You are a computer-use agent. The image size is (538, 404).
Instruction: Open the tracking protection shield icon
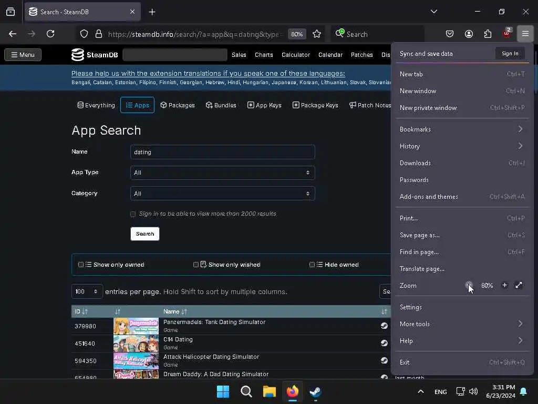[84, 34]
